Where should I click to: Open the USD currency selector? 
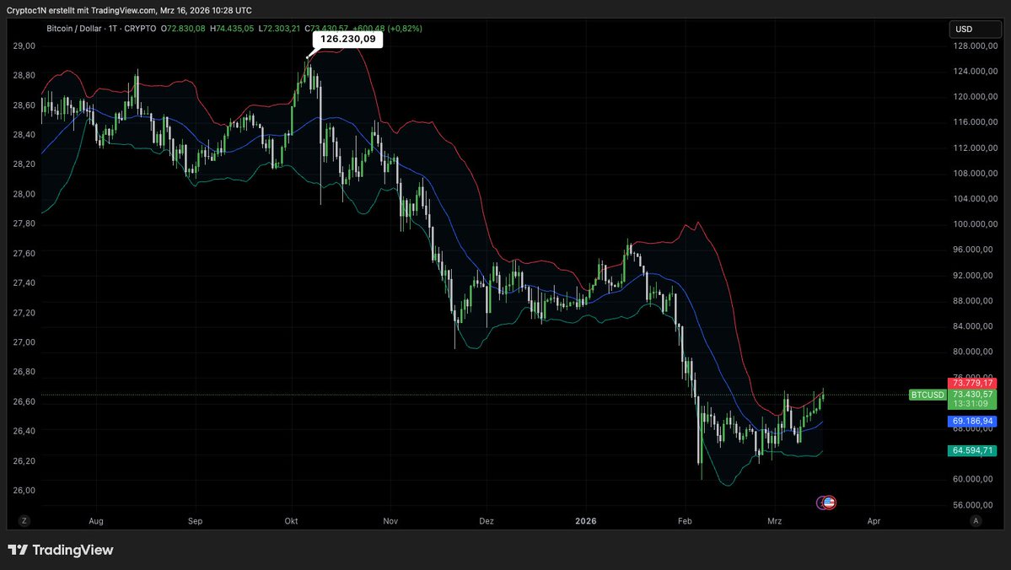tap(976, 29)
